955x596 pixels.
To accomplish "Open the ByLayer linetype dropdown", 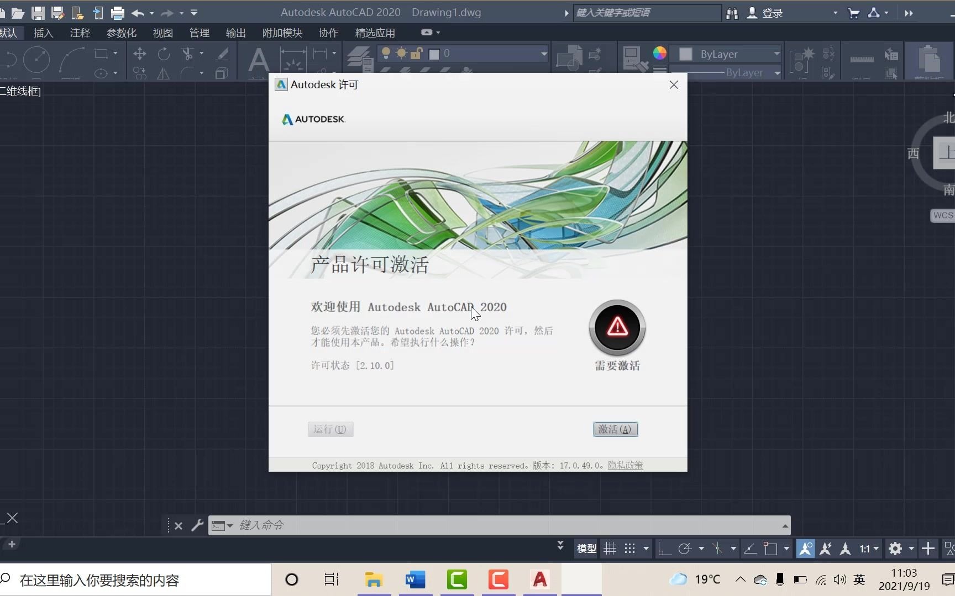I will pyautogui.click(x=776, y=73).
